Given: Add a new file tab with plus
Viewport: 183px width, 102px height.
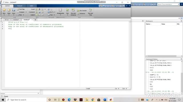Looking at the screenshot, I should point(35,20).
